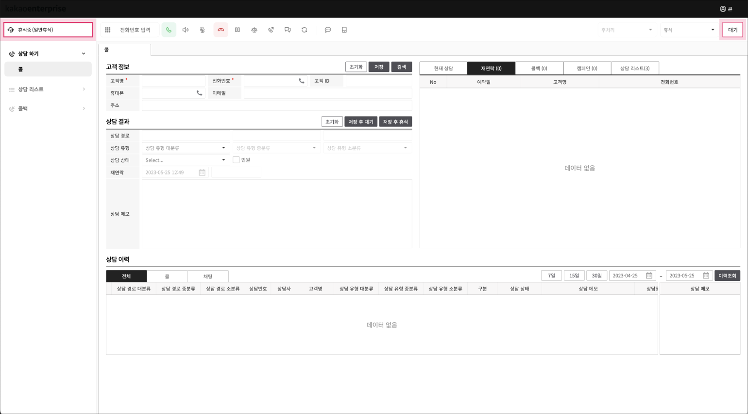Mute the microphone via toolbar icon
The image size is (748, 414).
pos(202,30)
